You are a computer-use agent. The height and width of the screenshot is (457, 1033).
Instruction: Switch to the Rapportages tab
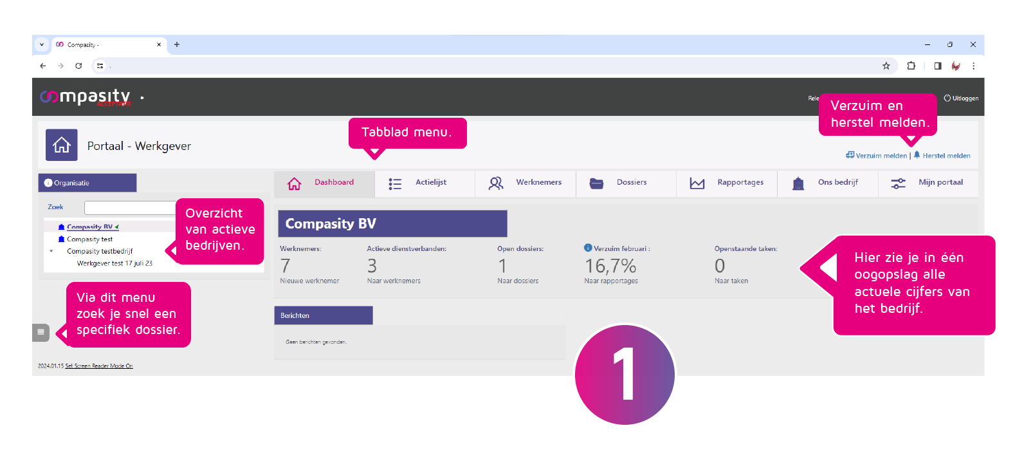pyautogui.click(x=727, y=183)
